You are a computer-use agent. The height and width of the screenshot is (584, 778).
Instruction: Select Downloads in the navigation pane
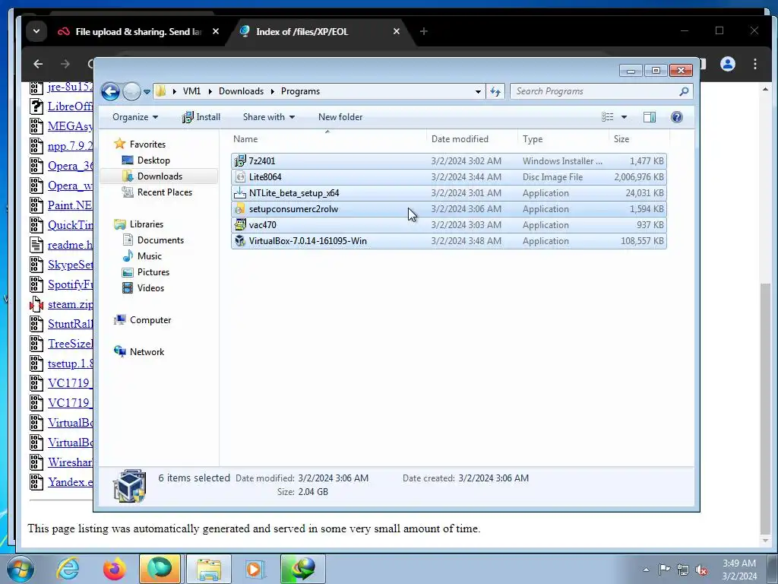click(x=160, y=176)
